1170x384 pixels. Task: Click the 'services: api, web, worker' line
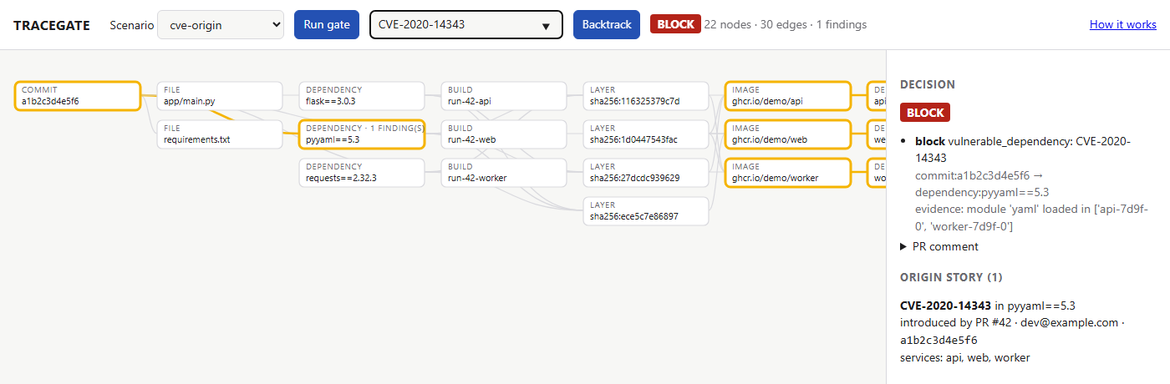(x=965, y=357)
